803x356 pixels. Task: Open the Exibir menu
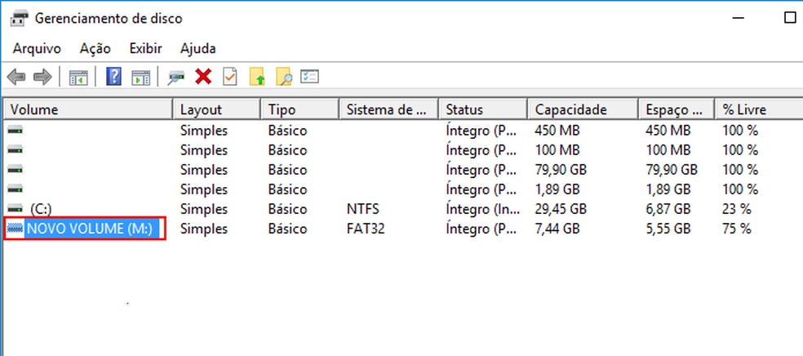[x=145, y=48]
